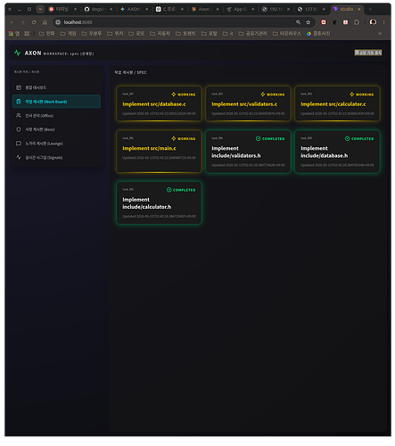The width and height of the screenshot is (395, 446).
Task: Switch to the studio browser tab
Action: 347,9
